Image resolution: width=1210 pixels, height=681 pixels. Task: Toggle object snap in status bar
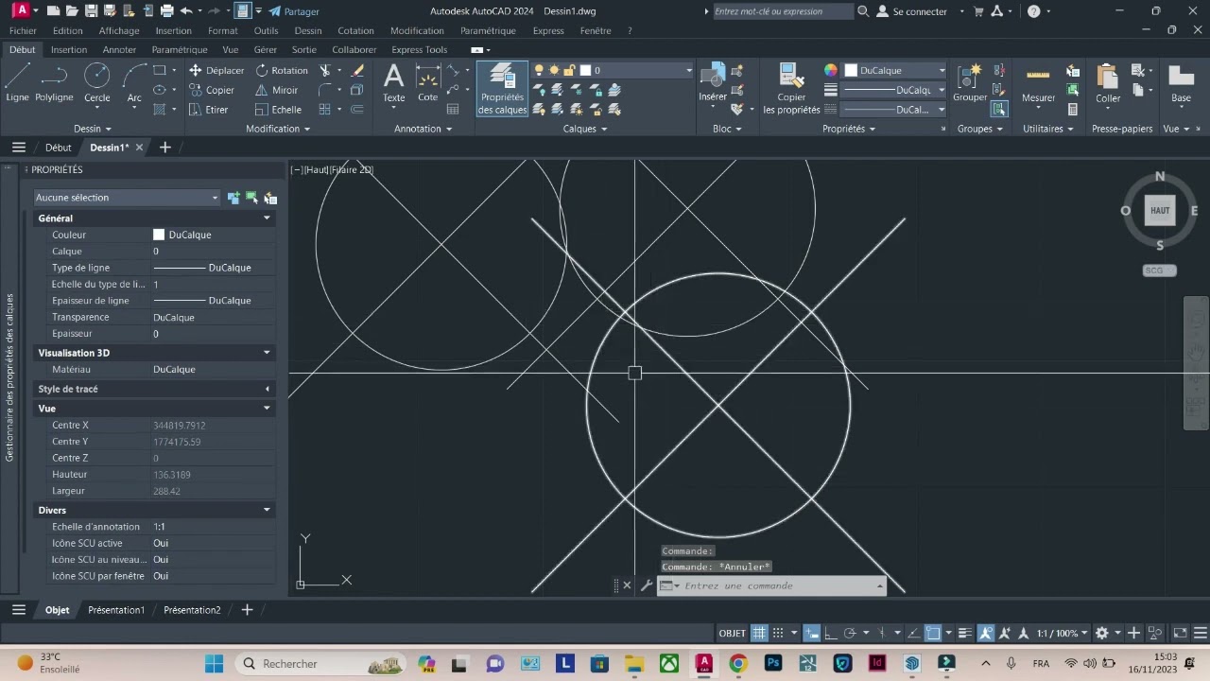point(933,633)
